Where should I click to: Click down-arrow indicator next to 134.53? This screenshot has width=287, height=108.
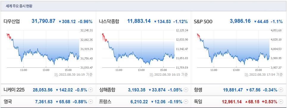coord(155,22)
